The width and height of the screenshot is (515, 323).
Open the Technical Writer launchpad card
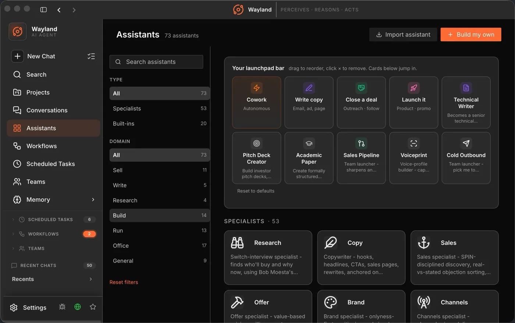[x=466, y=103]
